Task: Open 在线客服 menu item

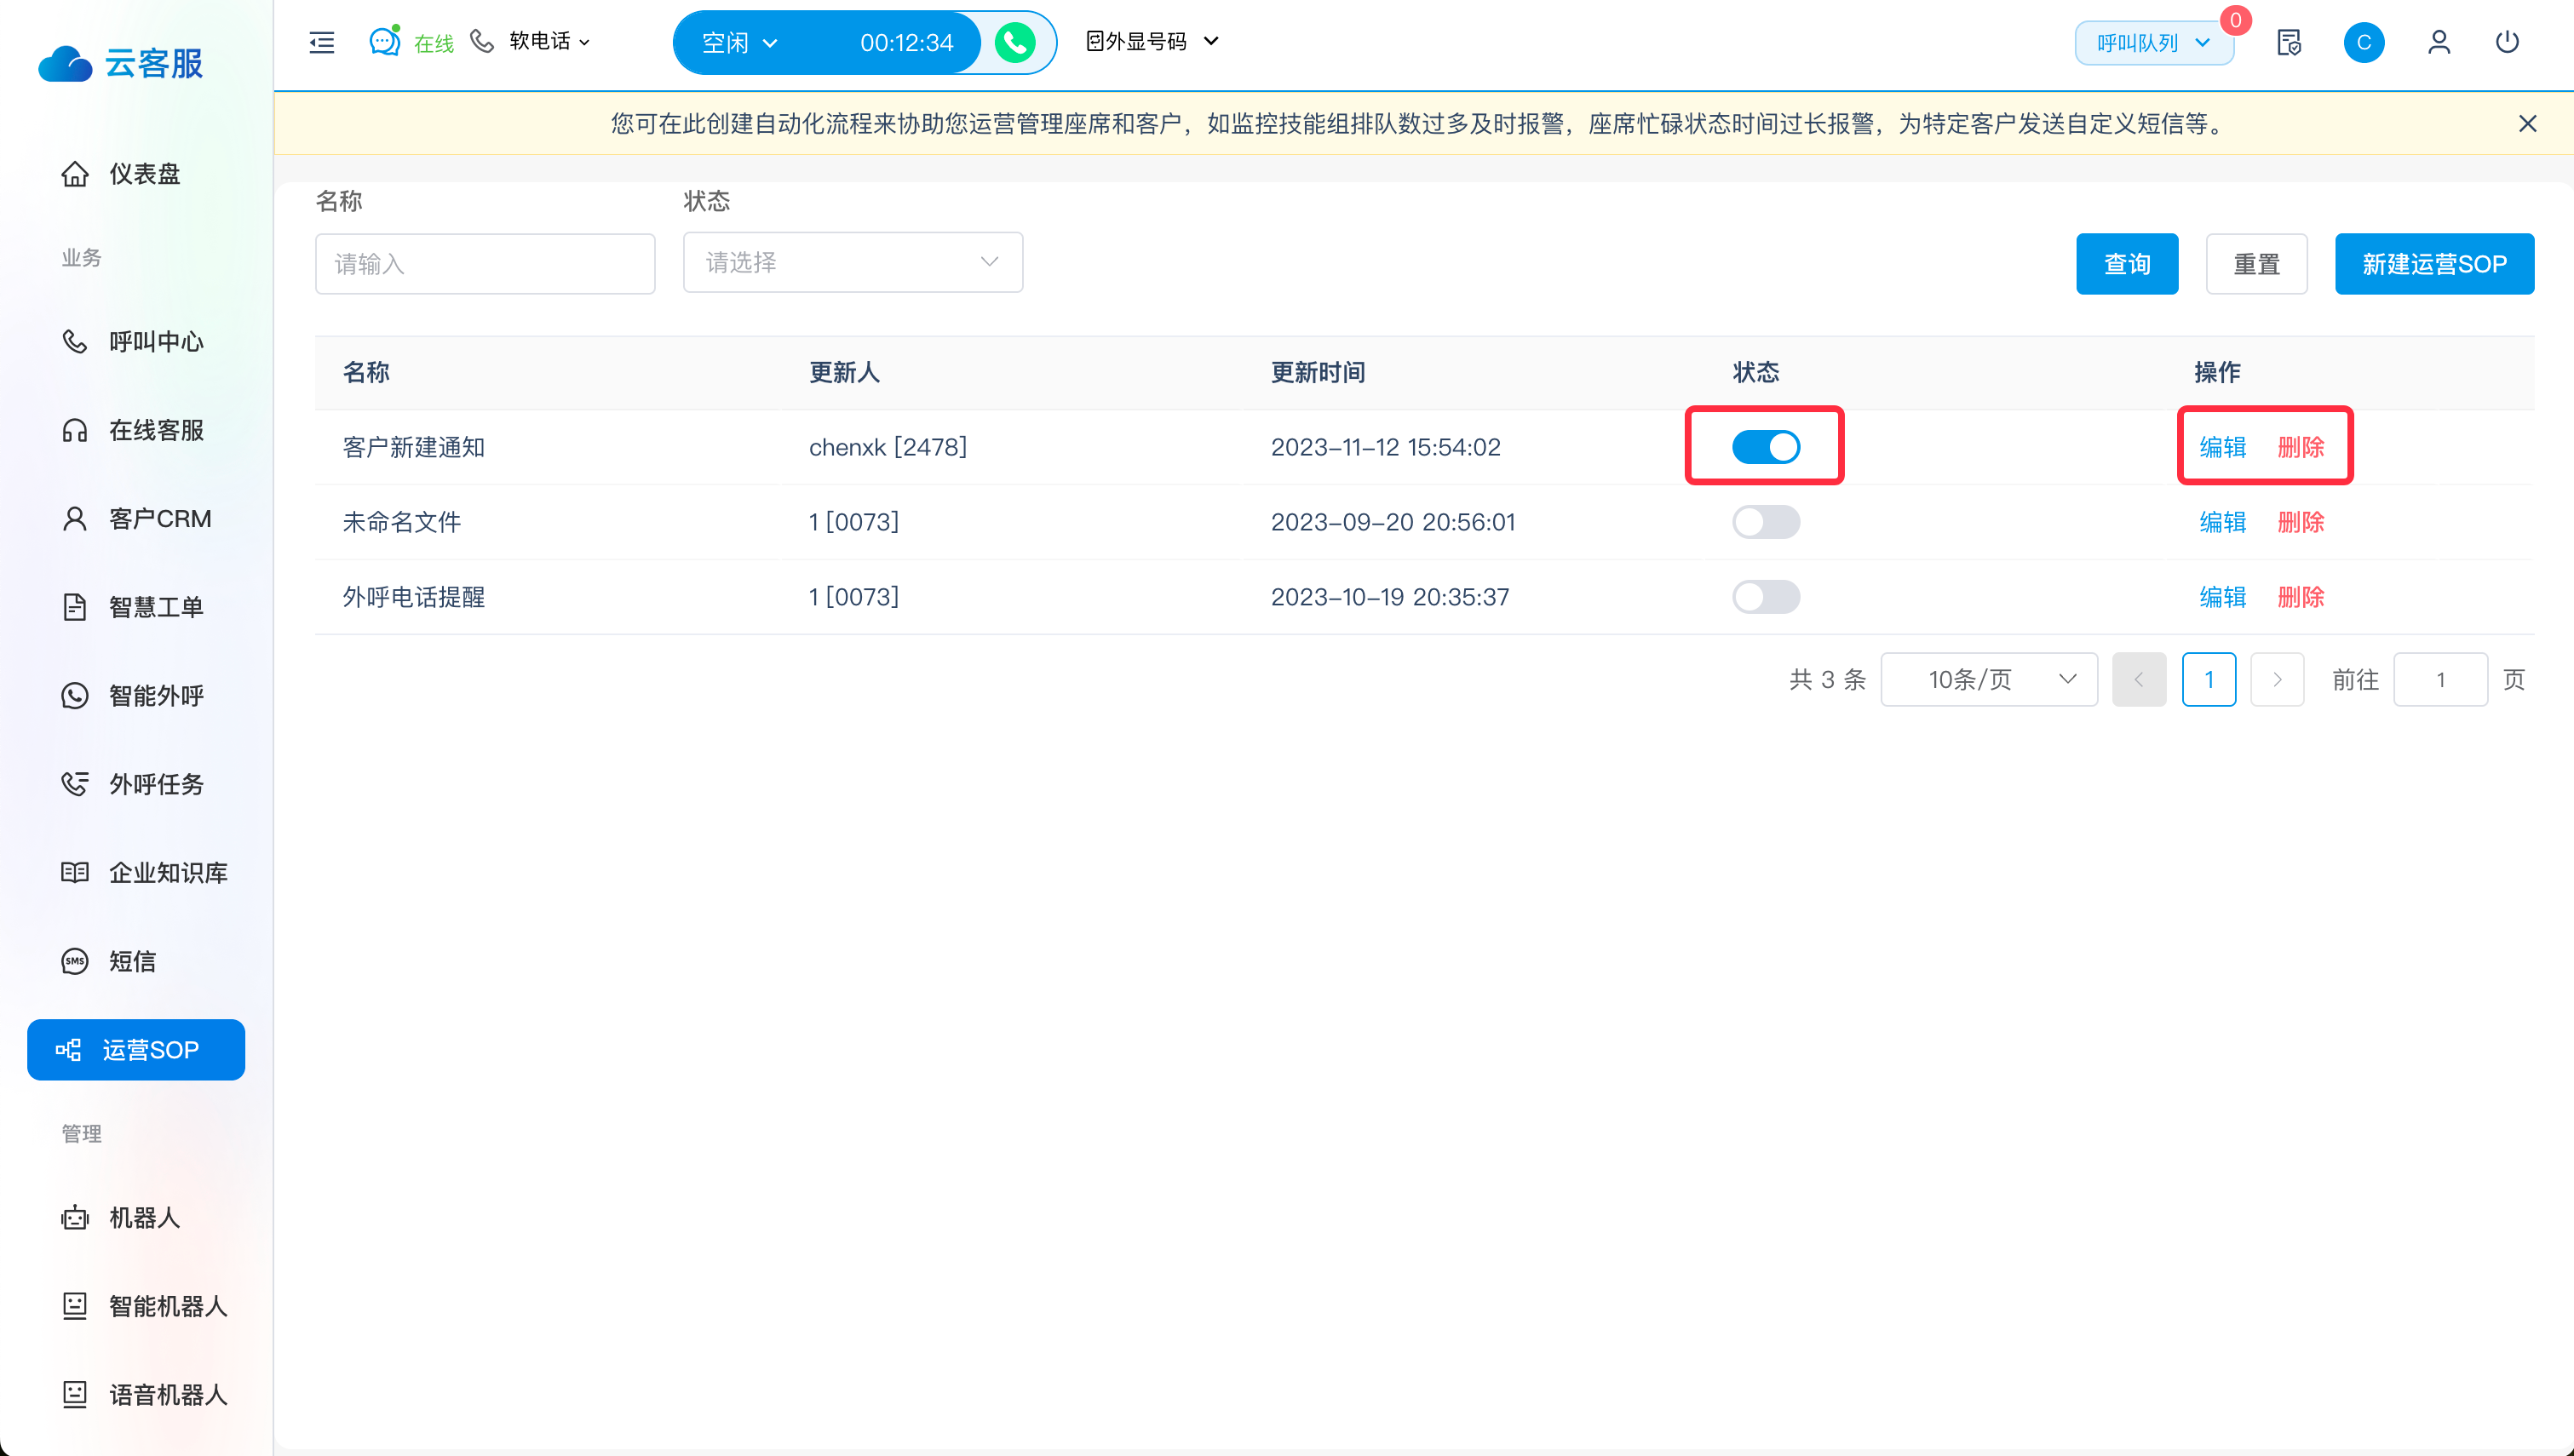Action: point(136,430)
